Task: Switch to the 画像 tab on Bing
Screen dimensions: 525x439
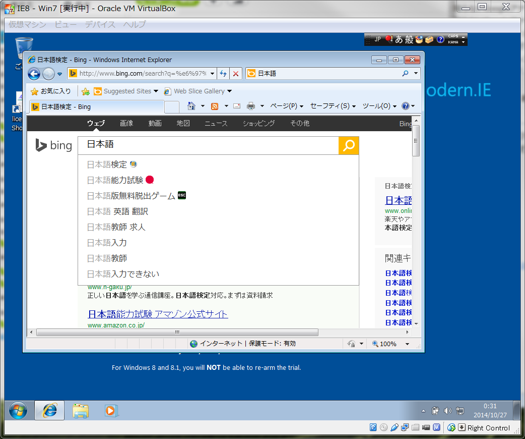Action: click(x=126, y=124)
